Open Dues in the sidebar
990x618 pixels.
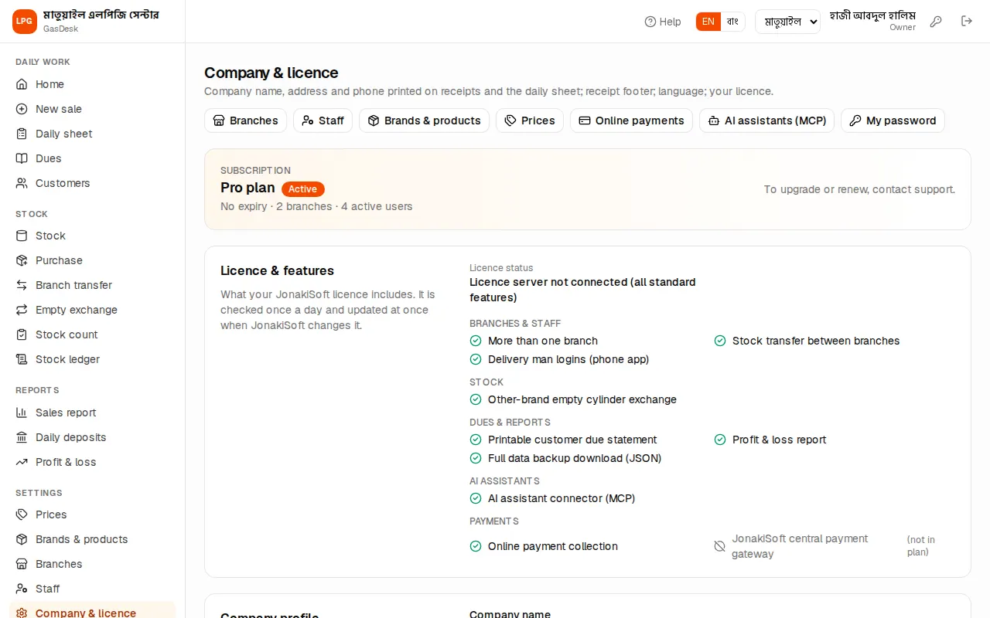point(92,158)
